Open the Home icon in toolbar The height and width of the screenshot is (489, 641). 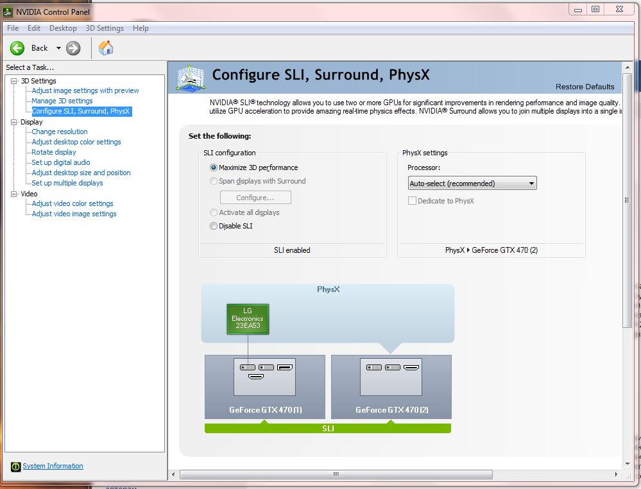click(106, 48)
